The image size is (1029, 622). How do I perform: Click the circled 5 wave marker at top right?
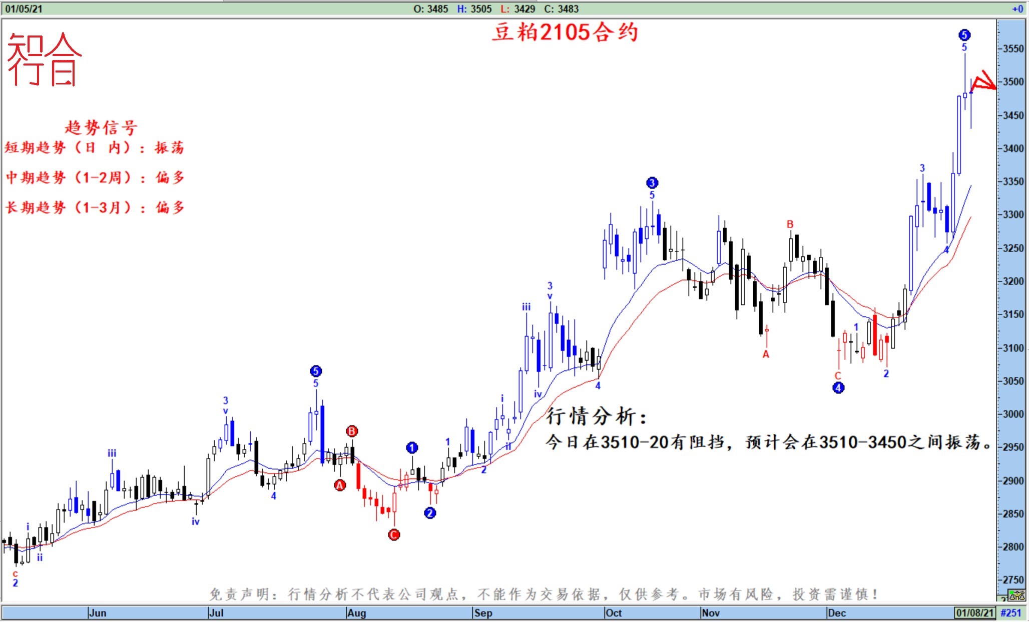964,35
